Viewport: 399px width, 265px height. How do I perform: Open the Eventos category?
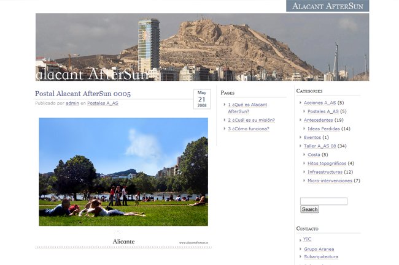[x=312, y=137]
